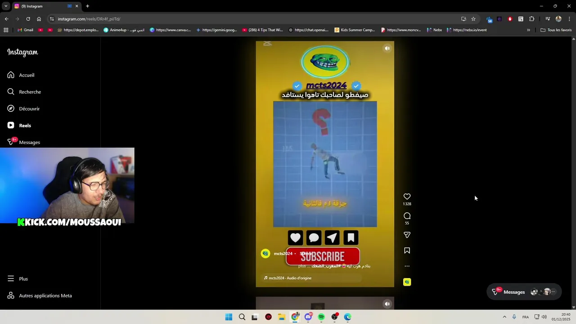This screenshot has height=324, width=576.
Task: Open the Gmail bookmark
Action: click(x=25, y=30)
